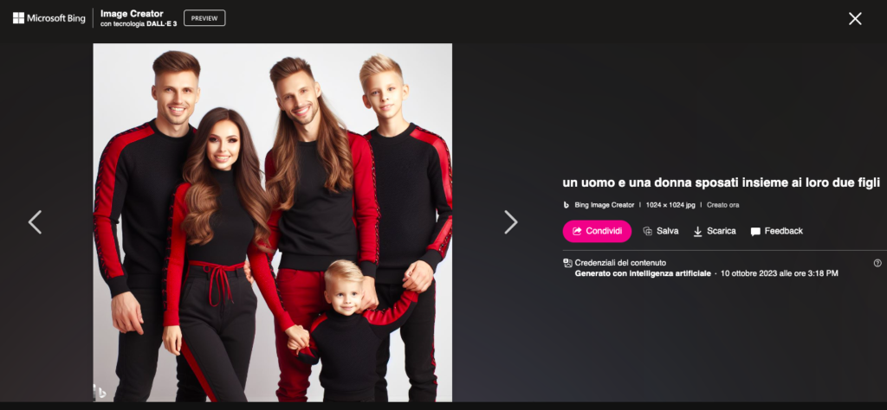Open content credentials help question mark
Screen dimensions: 887x410
coord(877,263)
